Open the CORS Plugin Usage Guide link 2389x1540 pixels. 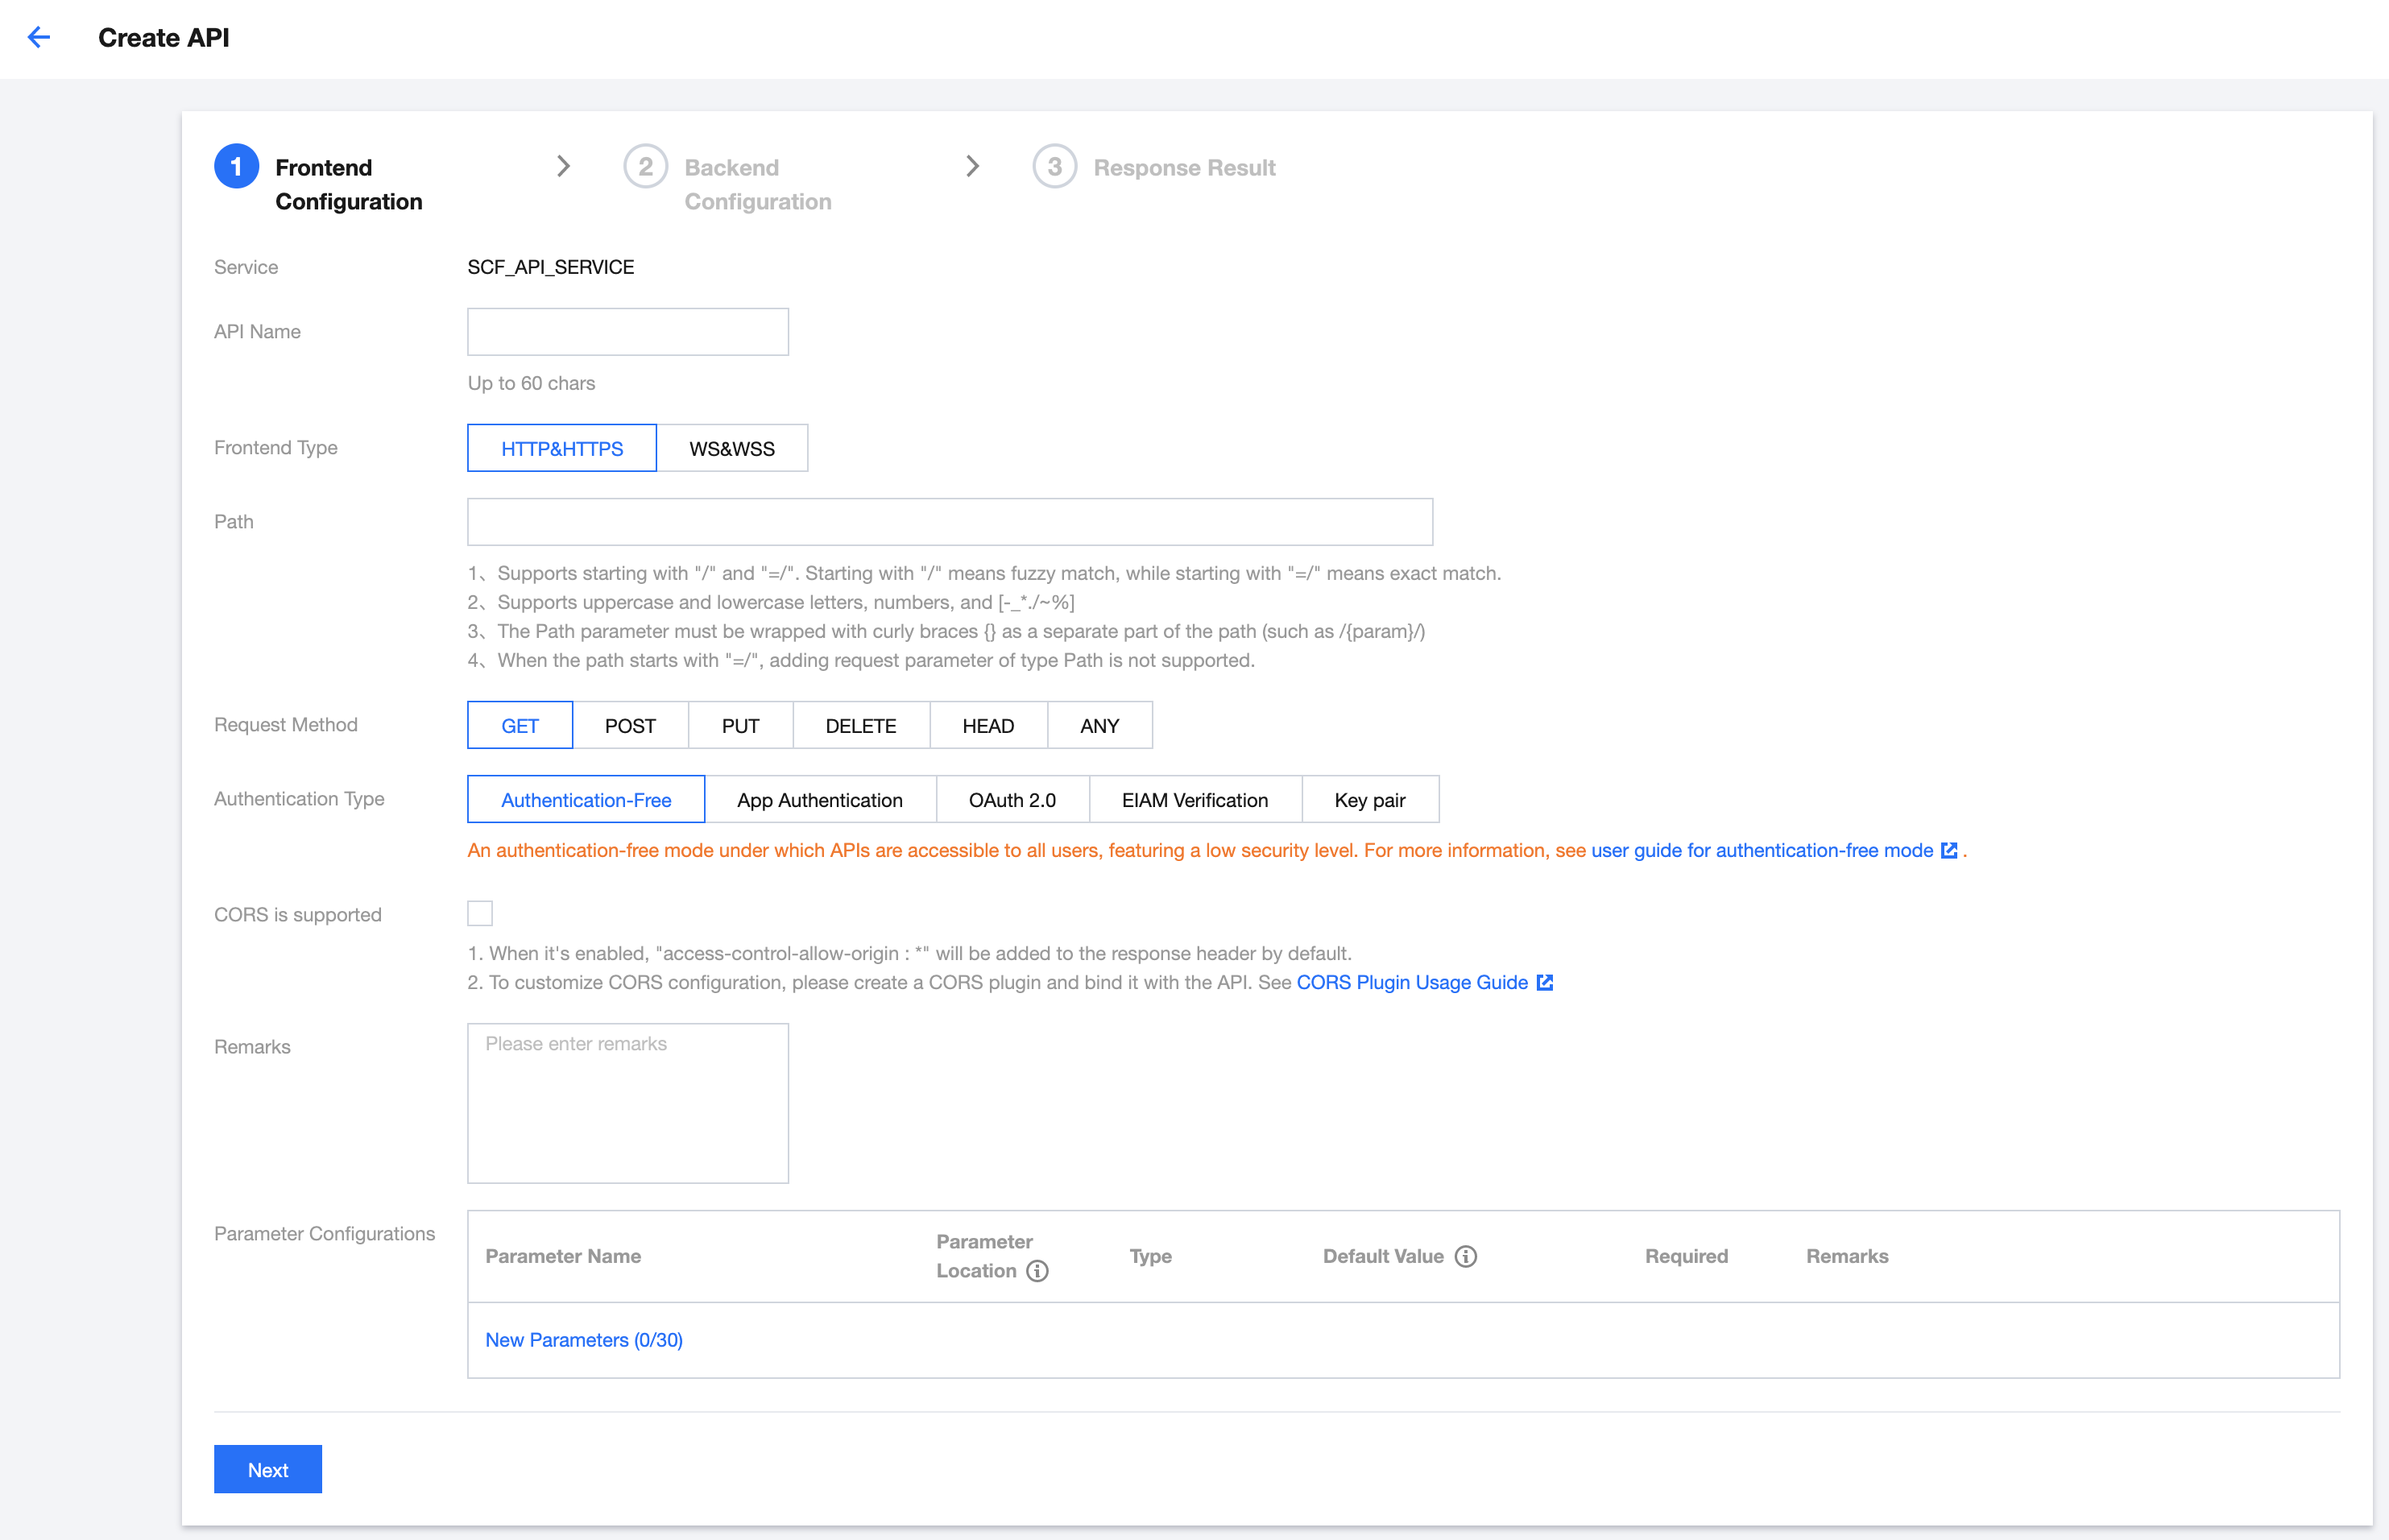click(x=1411, y=982)
